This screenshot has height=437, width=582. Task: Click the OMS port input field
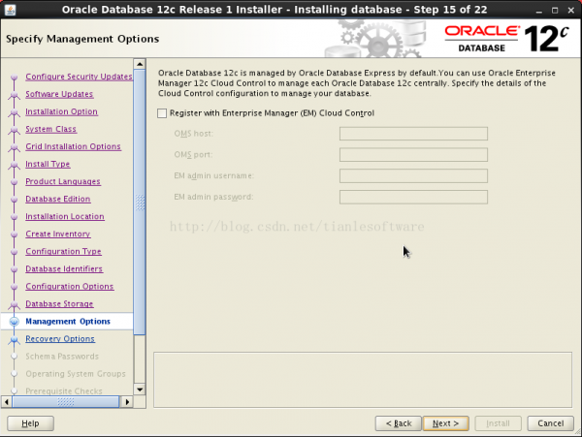pos(413,155)
